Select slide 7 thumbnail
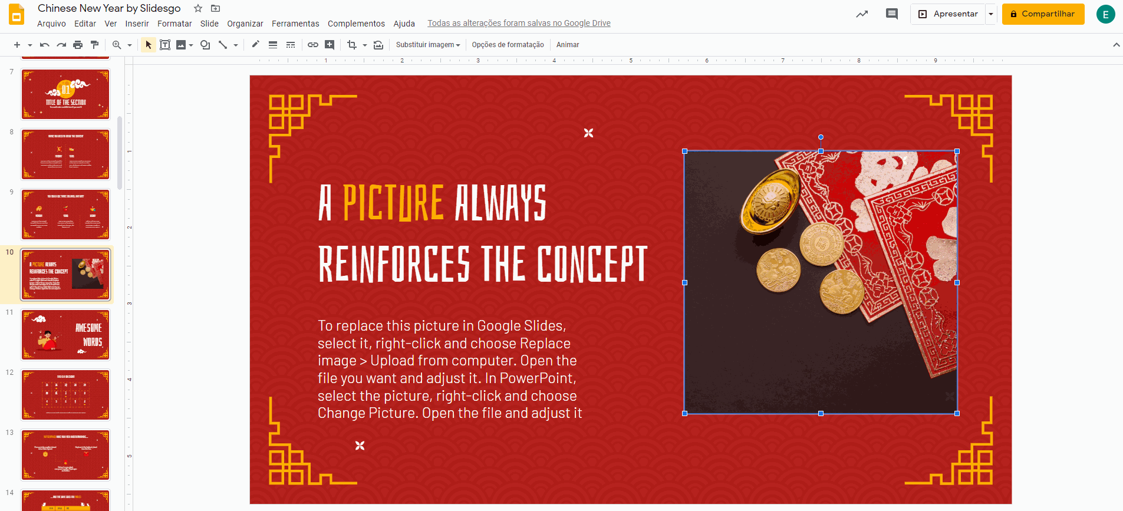This screenshot has height=511, width=1123. tap(65, 94)
